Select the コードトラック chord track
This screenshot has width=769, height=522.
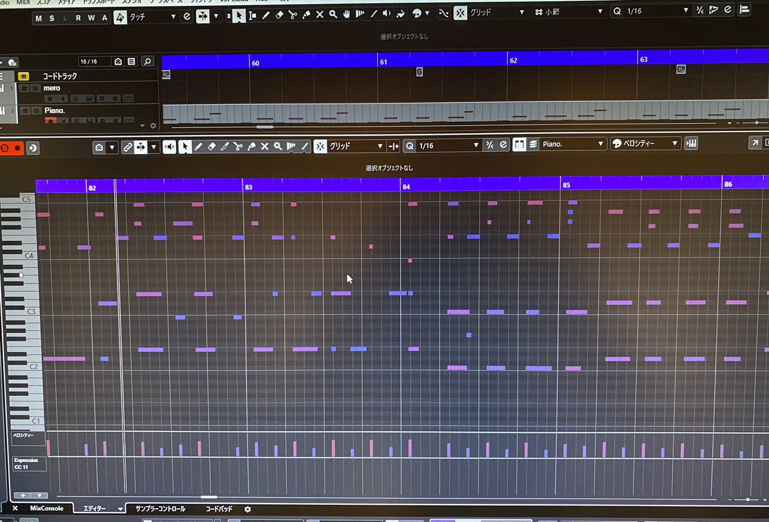pyautogui.click(x=59, y=76)
